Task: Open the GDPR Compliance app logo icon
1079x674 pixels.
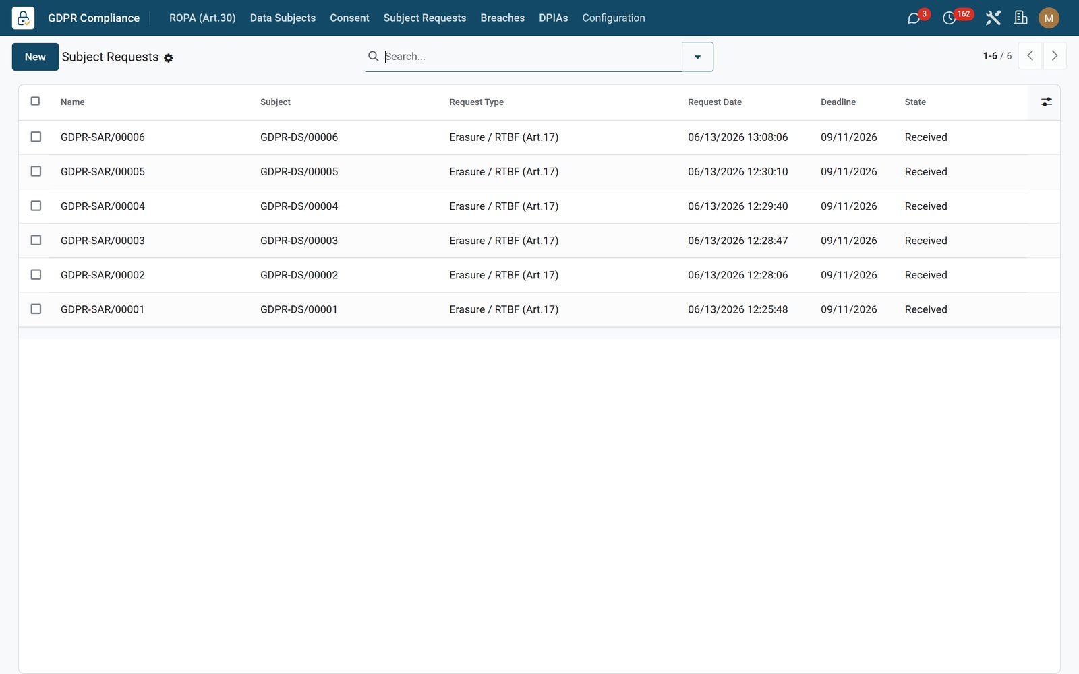Action: point(23,18)
